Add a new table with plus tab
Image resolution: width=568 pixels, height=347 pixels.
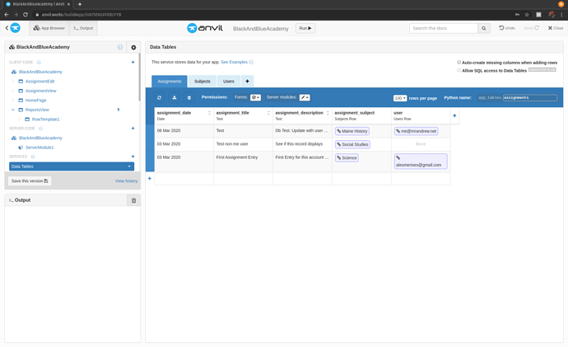[x=248, y=82]
